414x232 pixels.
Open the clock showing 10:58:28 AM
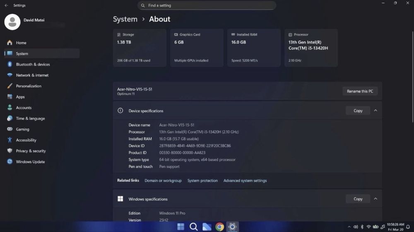click(395, 227)
